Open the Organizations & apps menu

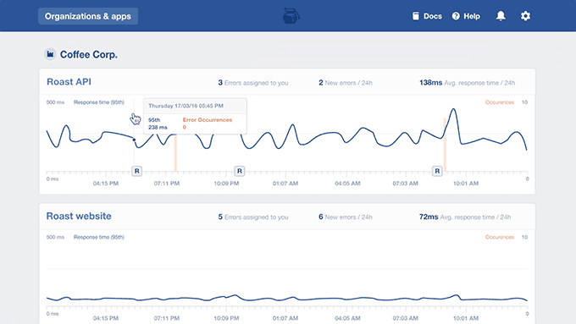click(88, 16)
